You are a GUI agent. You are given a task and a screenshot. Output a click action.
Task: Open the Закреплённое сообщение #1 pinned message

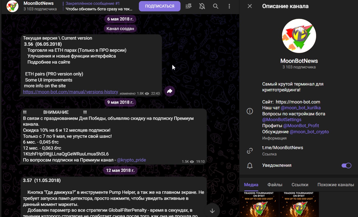(x=99, y=6)
